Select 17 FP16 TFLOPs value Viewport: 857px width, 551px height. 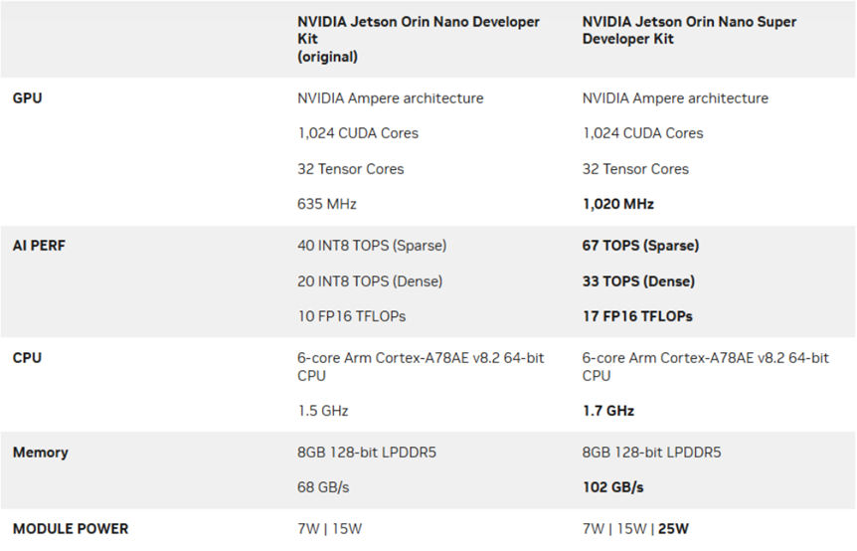(637, 316)
